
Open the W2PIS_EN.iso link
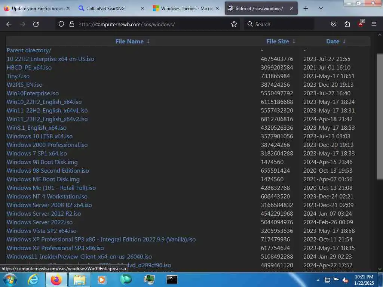click(24, 85)
